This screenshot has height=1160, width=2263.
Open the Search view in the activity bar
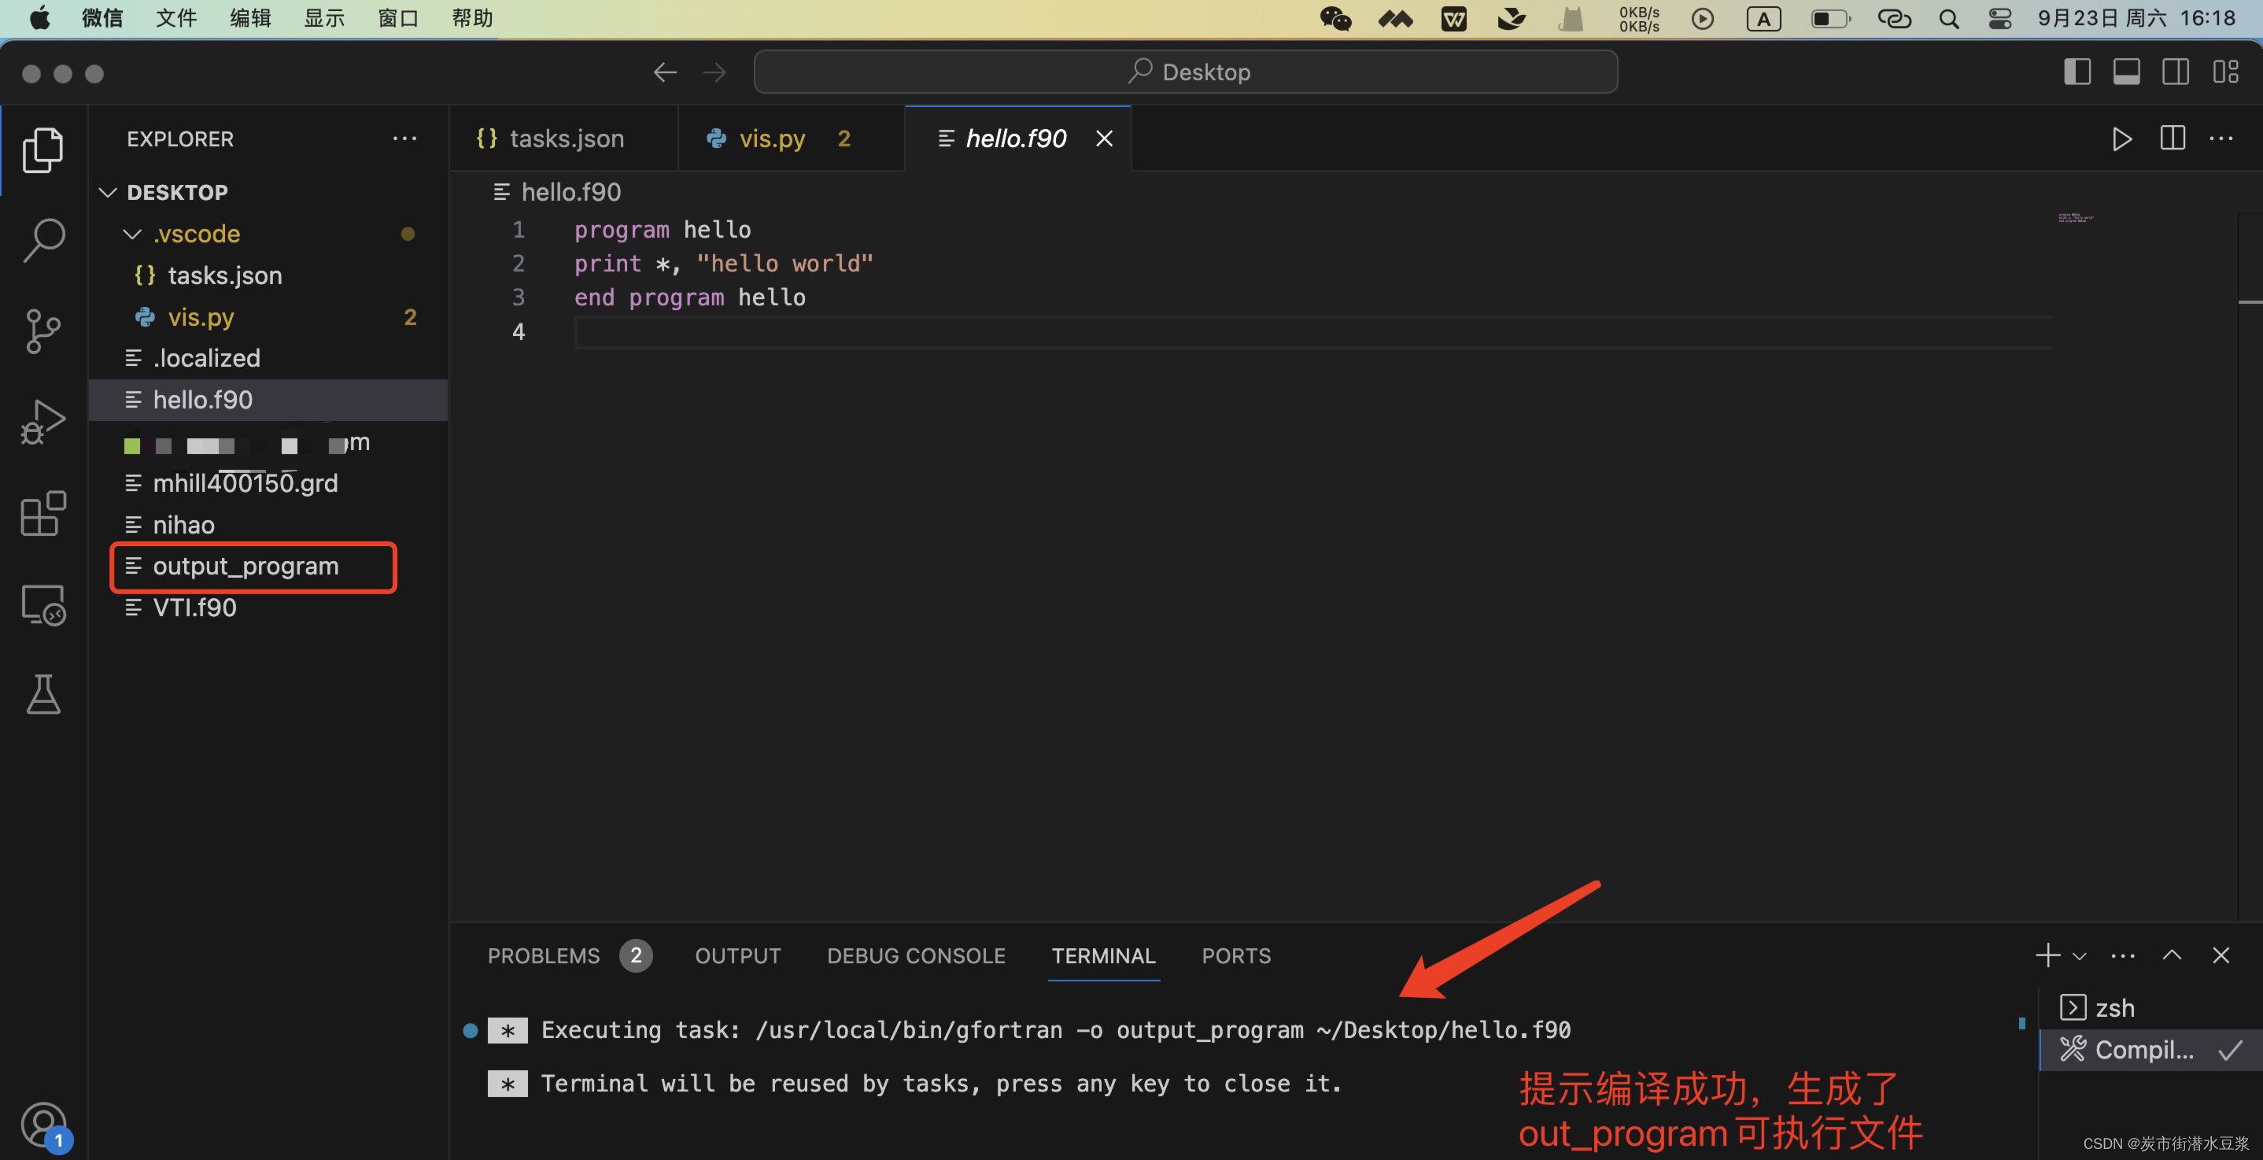tap(42, 238)
